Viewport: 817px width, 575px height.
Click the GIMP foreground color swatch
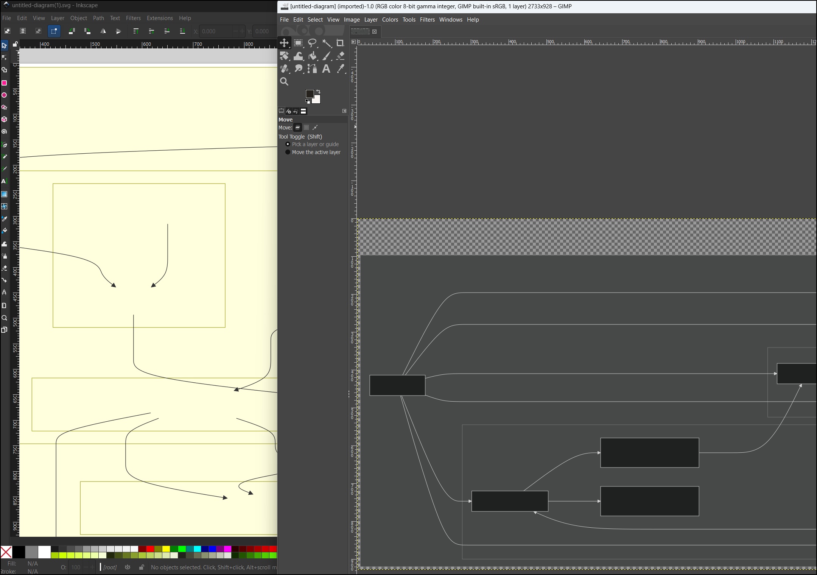tap(310, 94)
